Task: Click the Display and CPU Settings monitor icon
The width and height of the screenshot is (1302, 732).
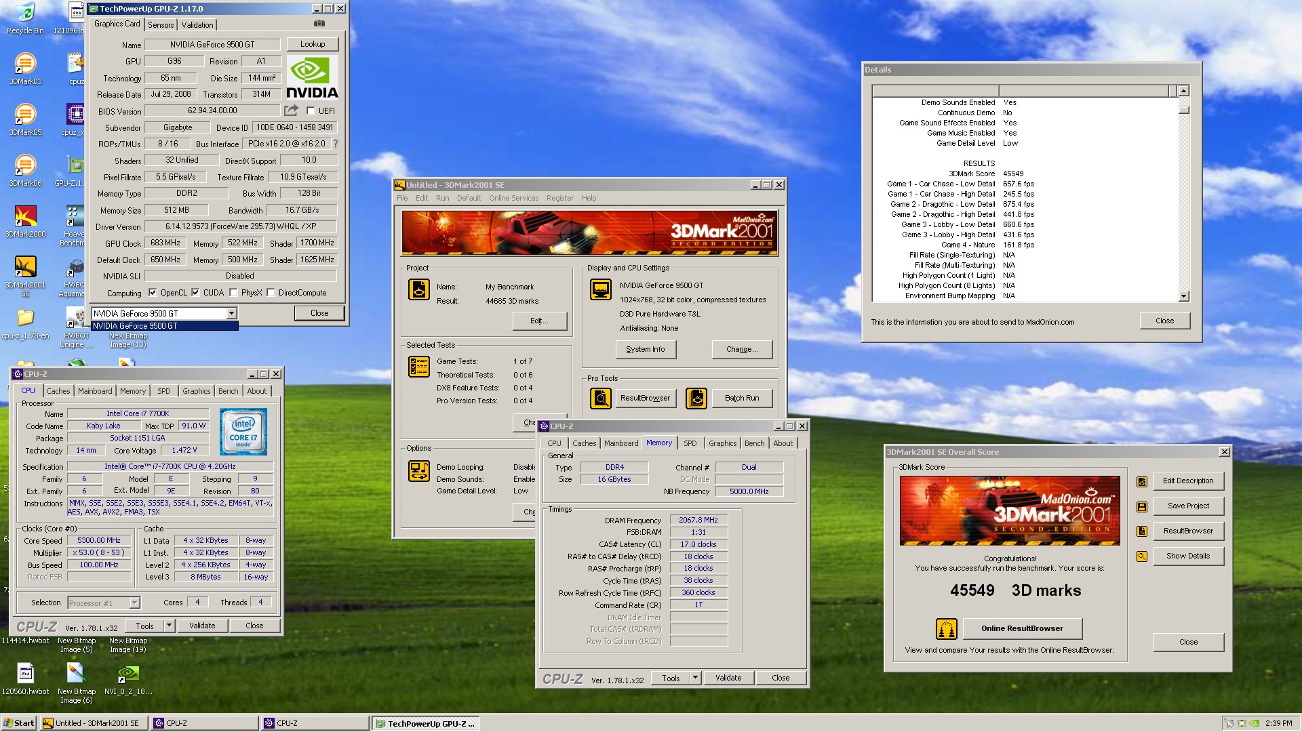Action: click(601, 289)
